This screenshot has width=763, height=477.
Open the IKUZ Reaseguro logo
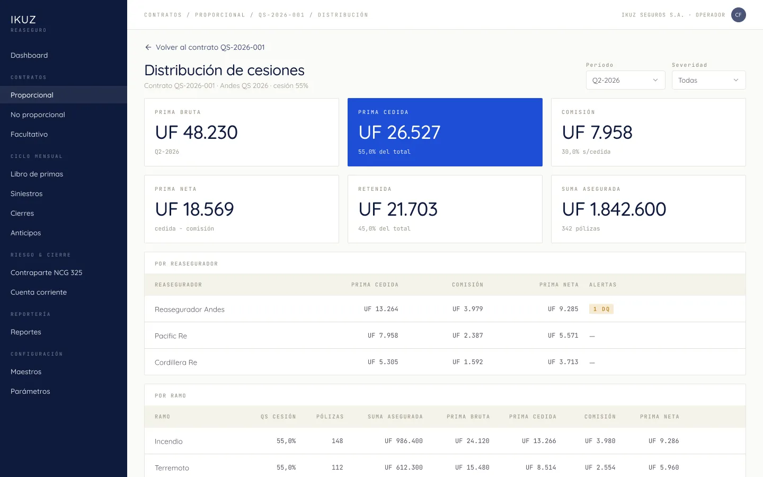[29, 23]
